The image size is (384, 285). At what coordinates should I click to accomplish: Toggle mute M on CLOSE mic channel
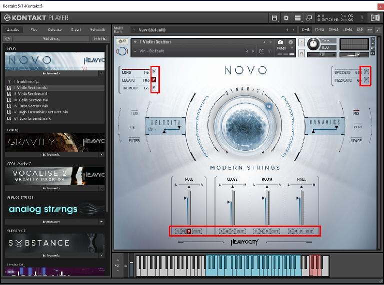(227, 231)
